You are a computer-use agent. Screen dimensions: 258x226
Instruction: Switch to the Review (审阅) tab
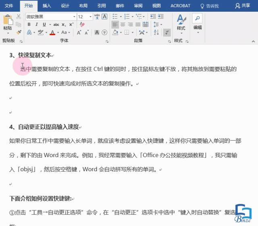[138, 6]
